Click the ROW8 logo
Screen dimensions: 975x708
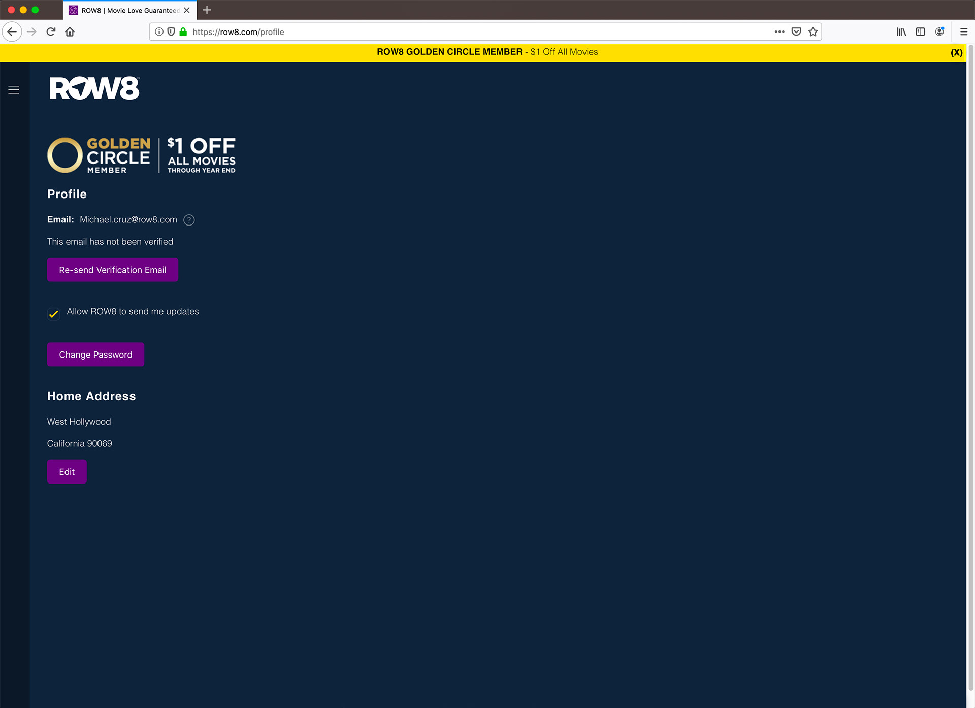coord(94,88)
